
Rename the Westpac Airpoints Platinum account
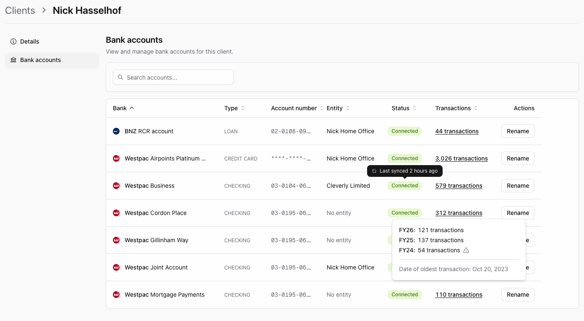[x=518, y=158]
